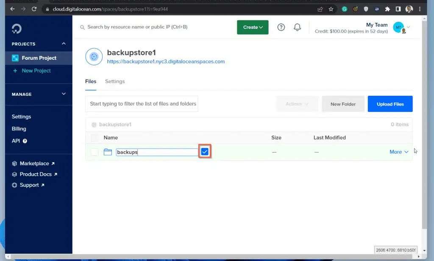The height and width of the screenshot is (261, 434).
Task: Click the share page icon in address bar
Action: coord(320,9)
